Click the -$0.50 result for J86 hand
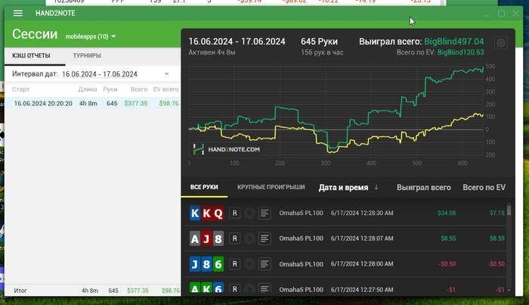This screenshot has height=305, width=529. click(447, 264)
